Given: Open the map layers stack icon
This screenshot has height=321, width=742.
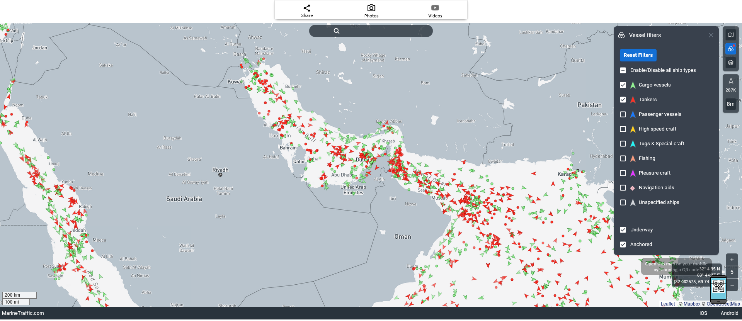Looking at the screenshot, I should [x=731, y=63].
